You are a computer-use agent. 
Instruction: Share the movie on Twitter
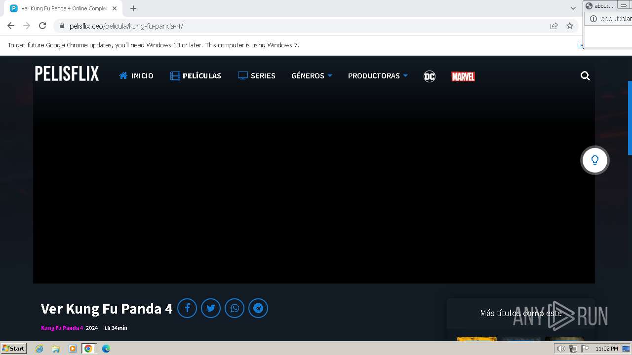tap(211, 308)
